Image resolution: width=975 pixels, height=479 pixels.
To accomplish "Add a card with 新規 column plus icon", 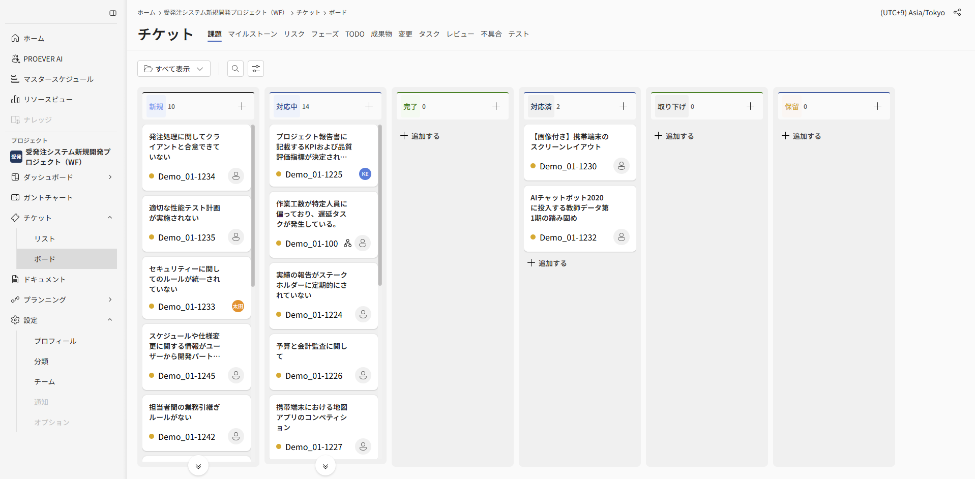I will (242, 106).
